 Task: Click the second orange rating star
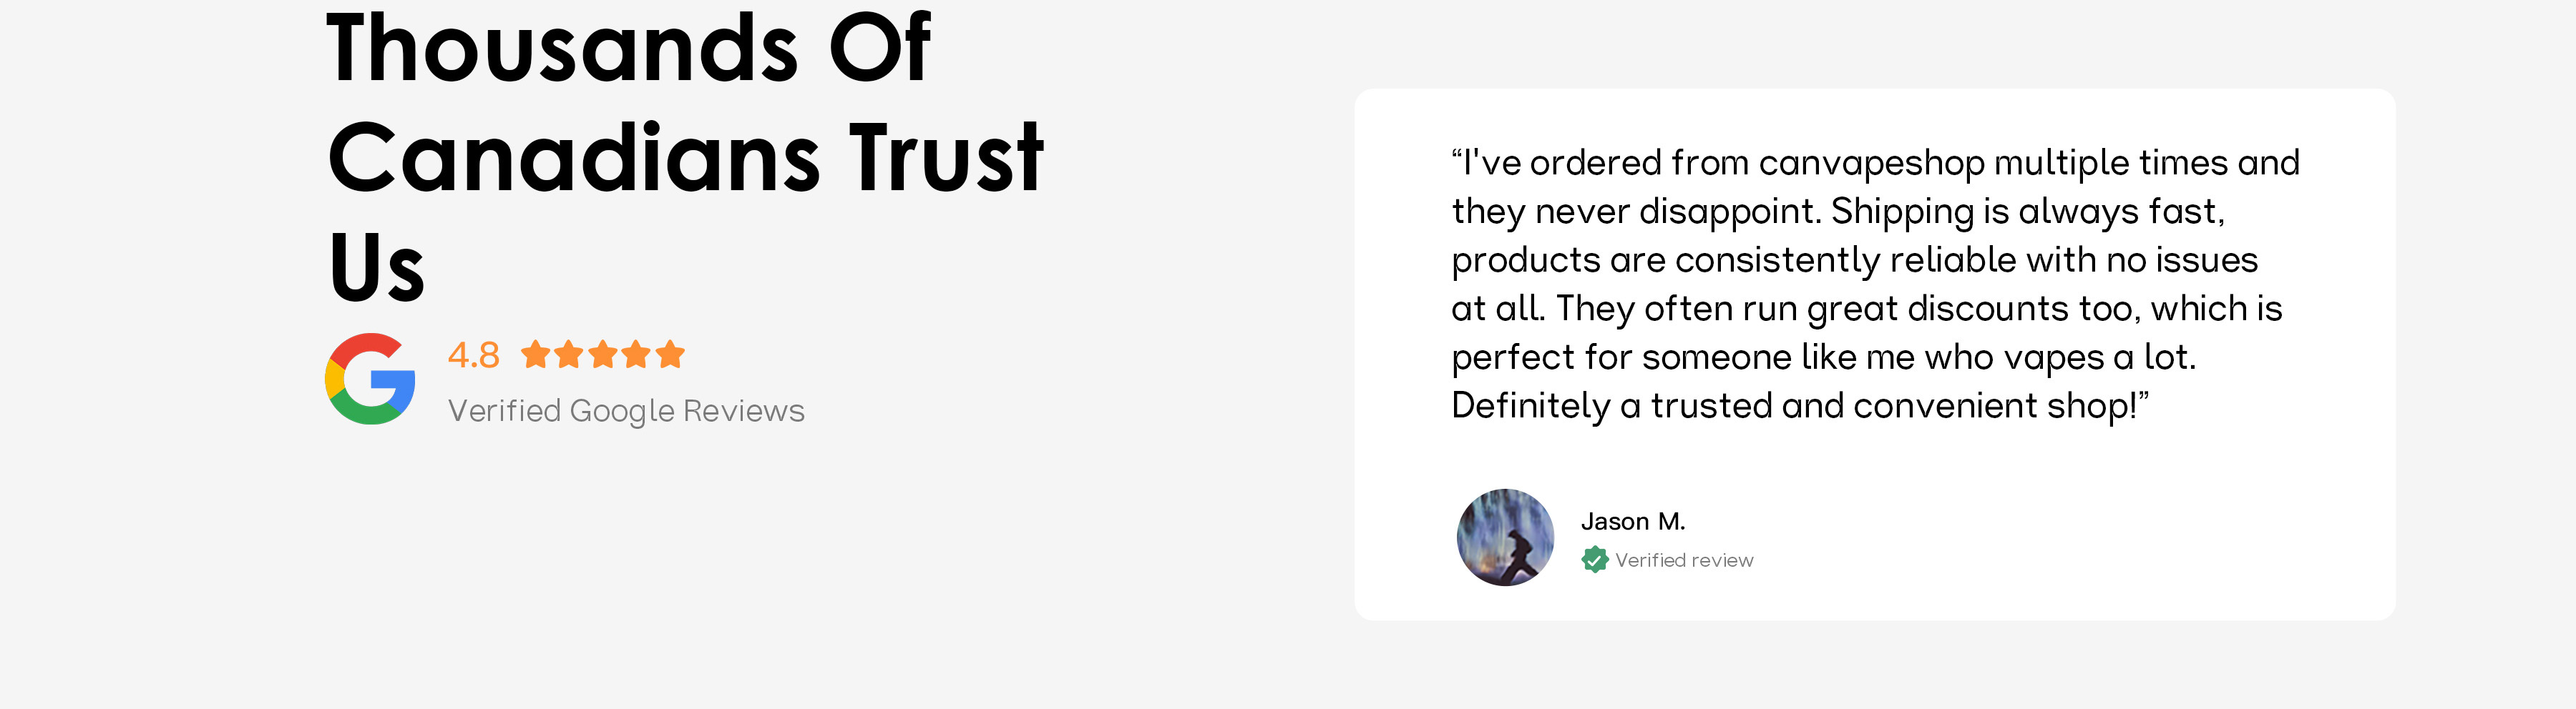point(569,354)
